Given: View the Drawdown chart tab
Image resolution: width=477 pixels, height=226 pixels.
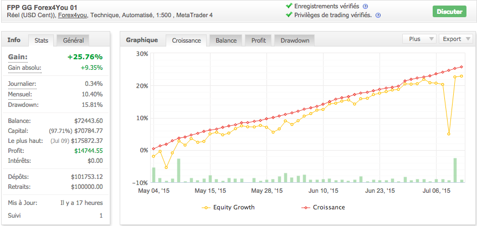Looking at the screenshot, I should tap(295, 40).
